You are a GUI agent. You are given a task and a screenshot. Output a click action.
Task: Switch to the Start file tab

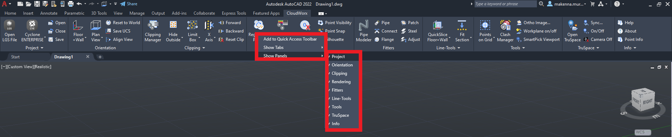pyautogui.click(x=15, y=57)
